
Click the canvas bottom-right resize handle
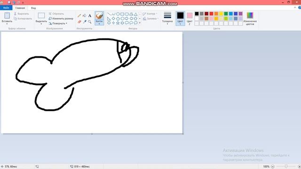click(183, 133)
